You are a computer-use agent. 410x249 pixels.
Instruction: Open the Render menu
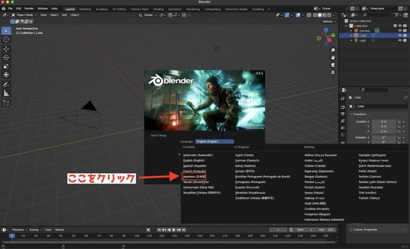tap(29, 9)
